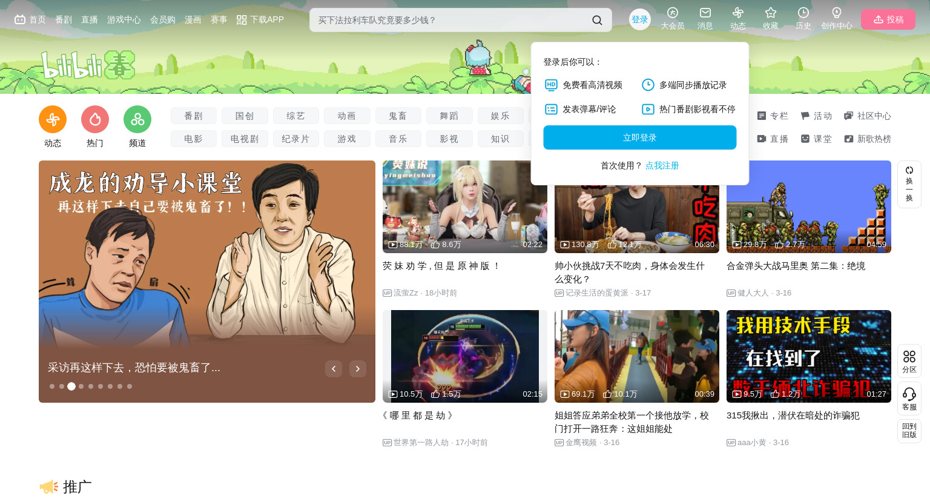Screen dimensions: 930x499
Task: Select the 舞蹈 category chip
Action: coord(449,116)
